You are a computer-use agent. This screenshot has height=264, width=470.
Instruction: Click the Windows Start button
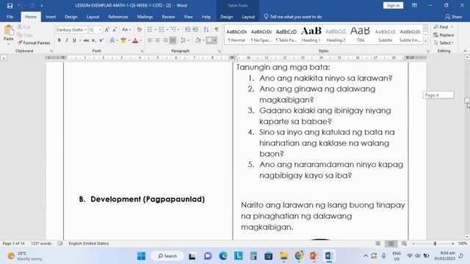coord(141,256)
